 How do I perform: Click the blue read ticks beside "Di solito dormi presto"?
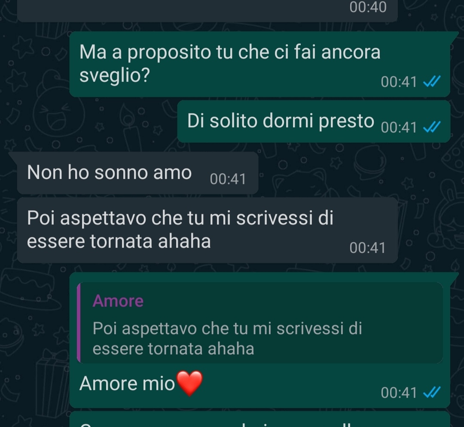click(432, 127)
